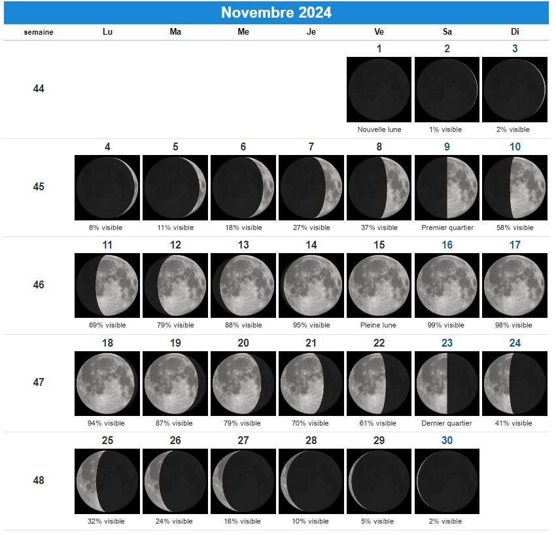Click the '58% visible' caption
The image size is (556, 535).
(515, 228)
